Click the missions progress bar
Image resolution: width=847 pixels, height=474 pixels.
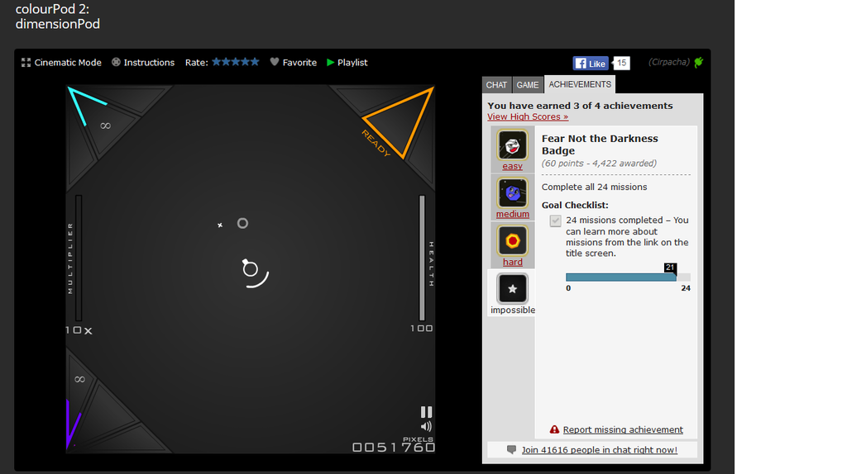[x=628, y=277]
